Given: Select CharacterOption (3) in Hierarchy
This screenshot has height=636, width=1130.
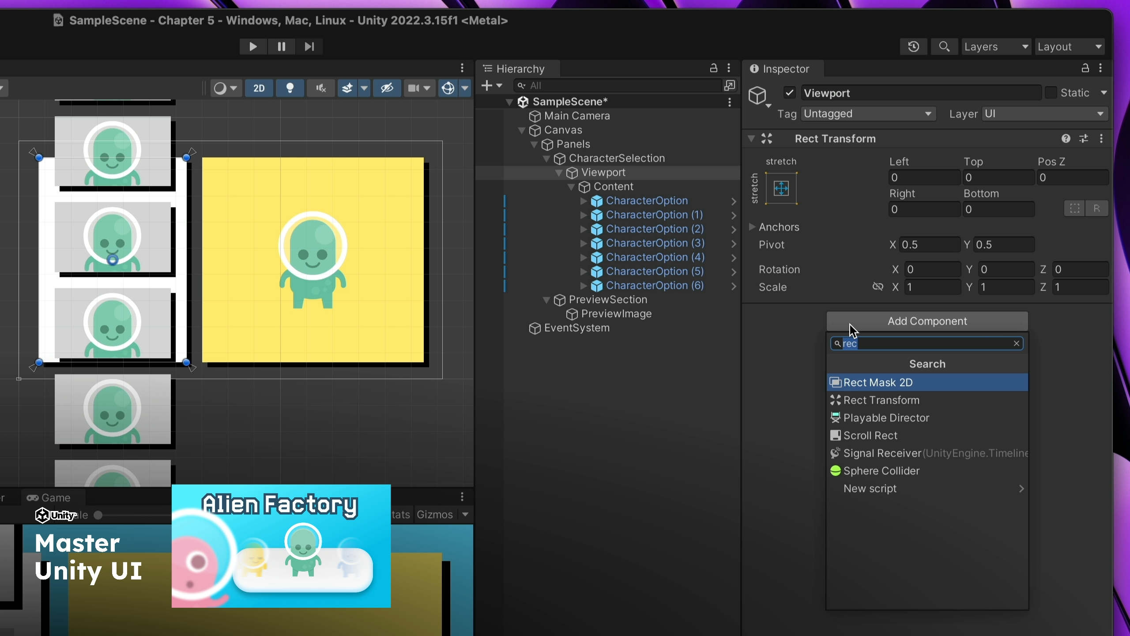Looking at the screenshot, I should [x=656, y=243].
